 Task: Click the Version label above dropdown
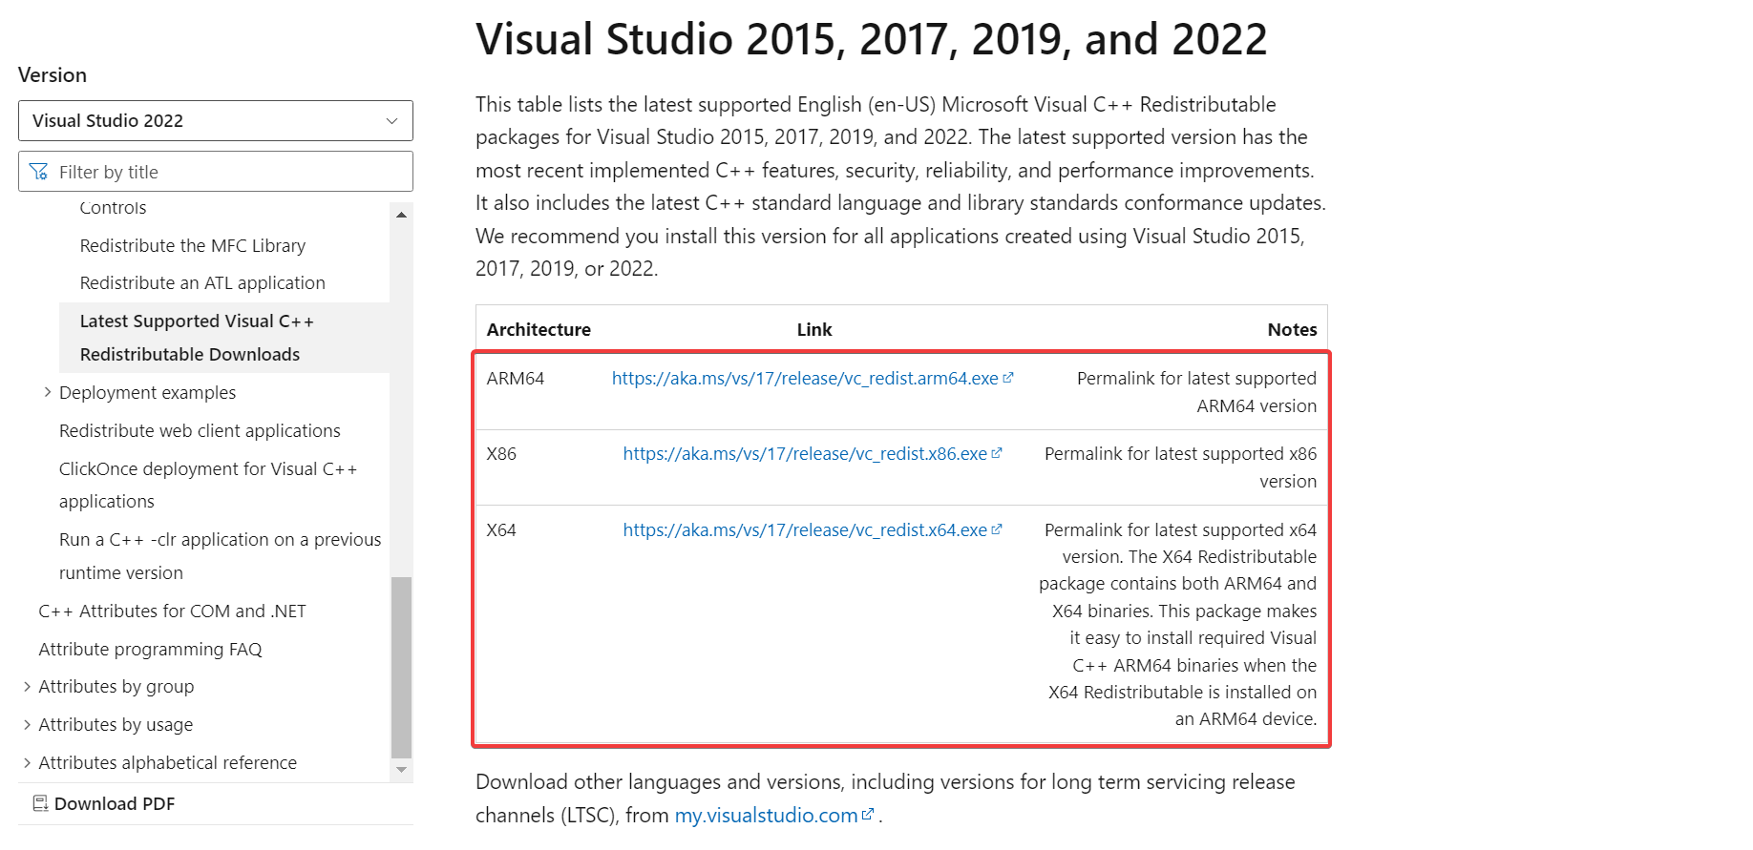click(53, 75)
